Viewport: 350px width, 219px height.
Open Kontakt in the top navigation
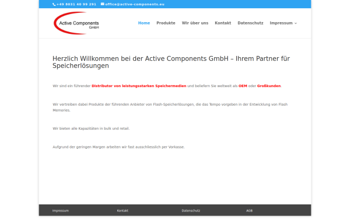223,23
